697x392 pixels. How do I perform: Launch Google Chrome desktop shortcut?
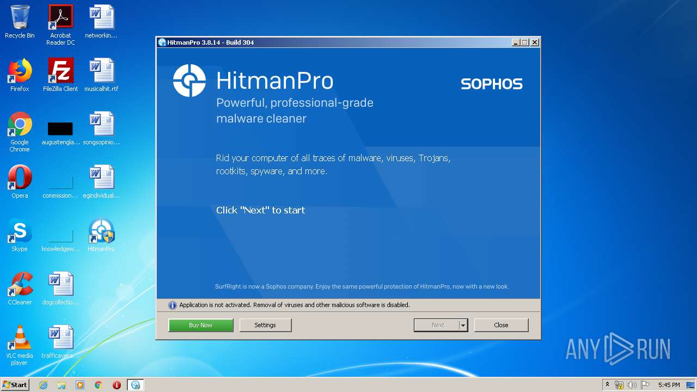[x=20, y=132]
